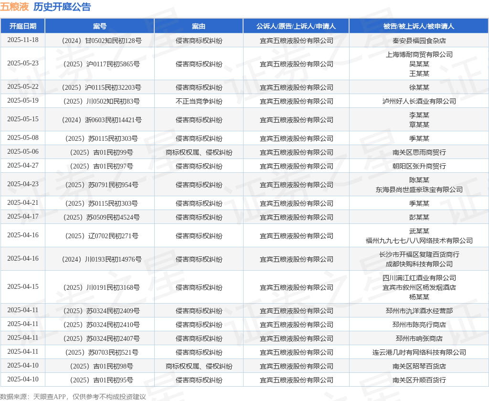The image size is (489, 401).
Task: Click the date 2025-05-19
Action: click(x=23, y=100)
